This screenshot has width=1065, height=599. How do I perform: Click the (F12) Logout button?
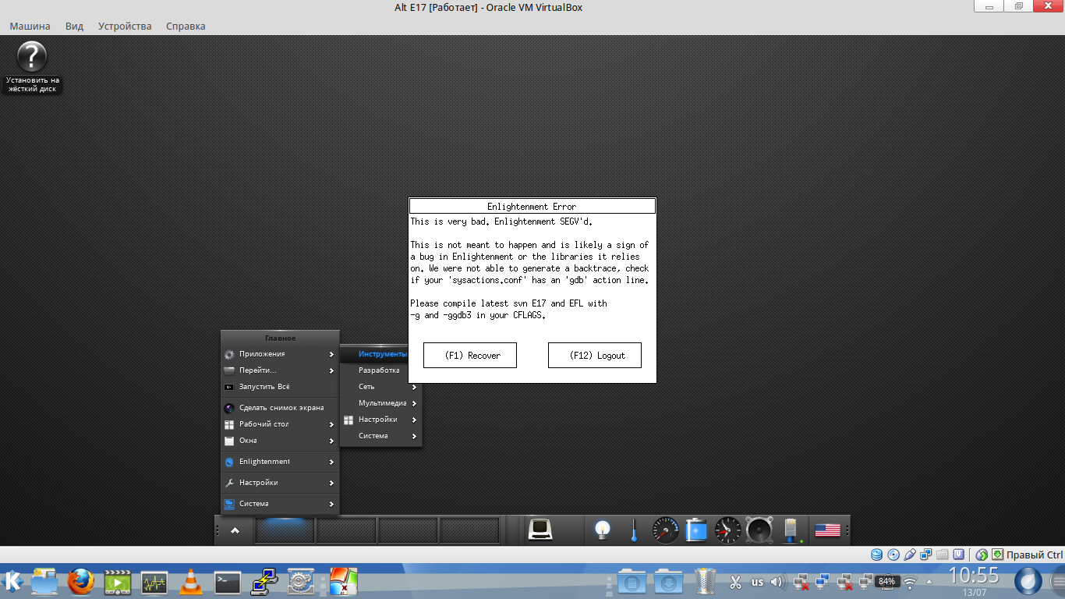coord(595,355)
